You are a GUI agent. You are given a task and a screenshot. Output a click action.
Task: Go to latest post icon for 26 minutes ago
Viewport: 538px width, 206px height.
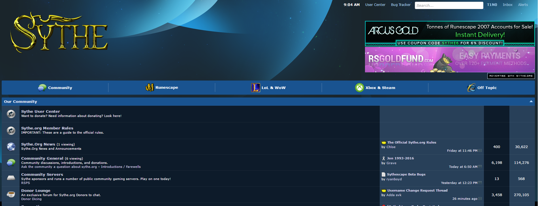(480, 199)
